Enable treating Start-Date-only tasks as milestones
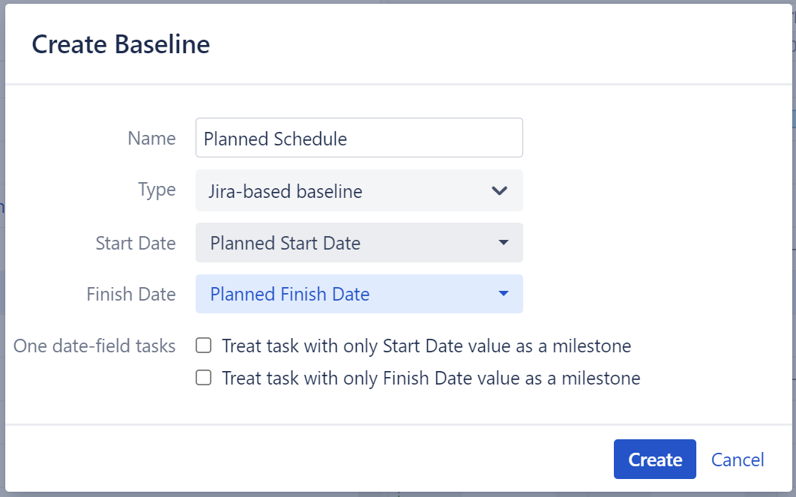This screenshot has width=796, height=497. 202,346
